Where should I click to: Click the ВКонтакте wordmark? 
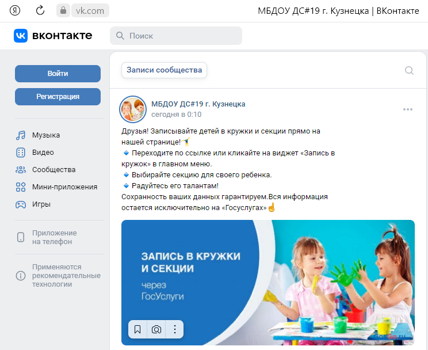coord(62,36)
